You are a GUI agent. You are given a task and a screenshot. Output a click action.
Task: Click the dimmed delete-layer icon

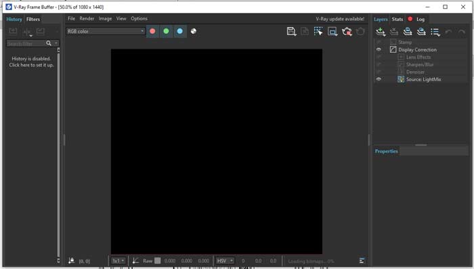click(x=394, y=32)
